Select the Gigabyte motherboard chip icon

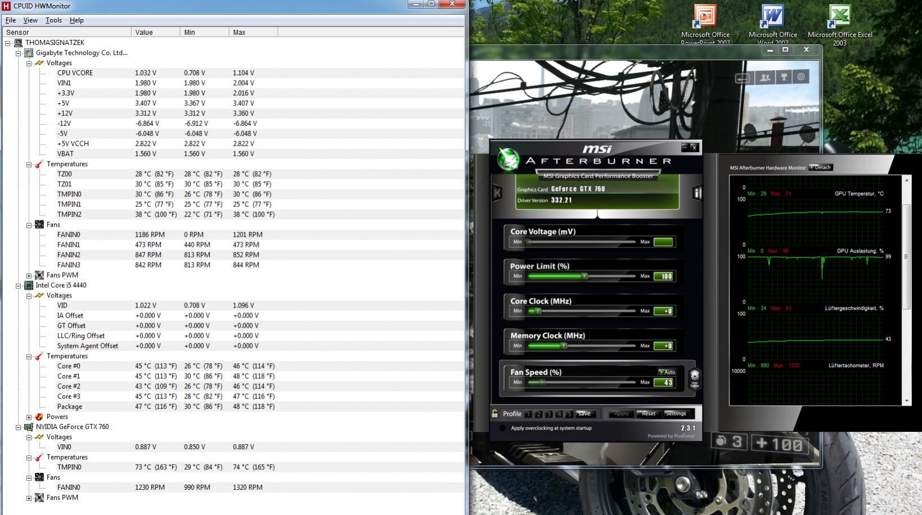click(29, 53)
